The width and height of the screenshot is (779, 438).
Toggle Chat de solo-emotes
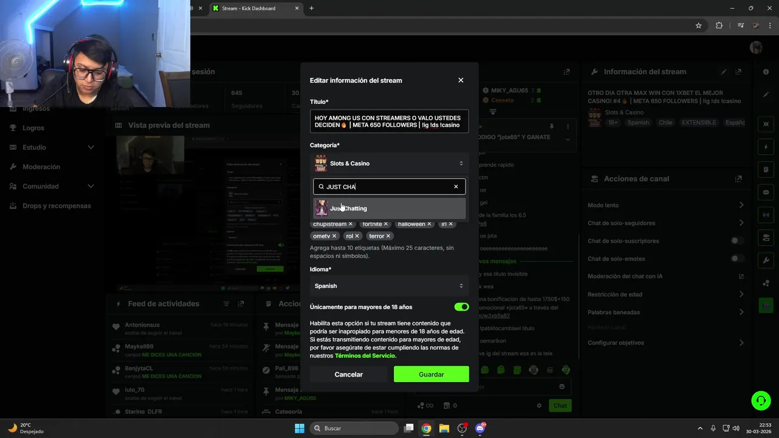737,259
